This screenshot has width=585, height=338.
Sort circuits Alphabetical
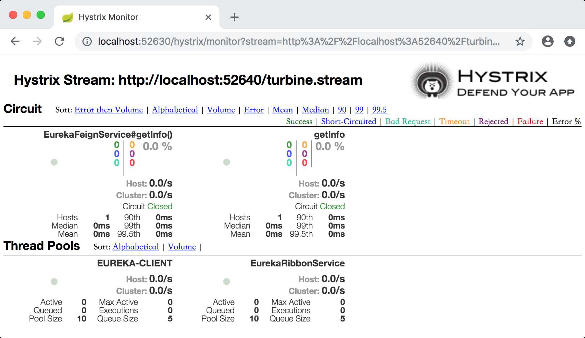pos(175,110)
